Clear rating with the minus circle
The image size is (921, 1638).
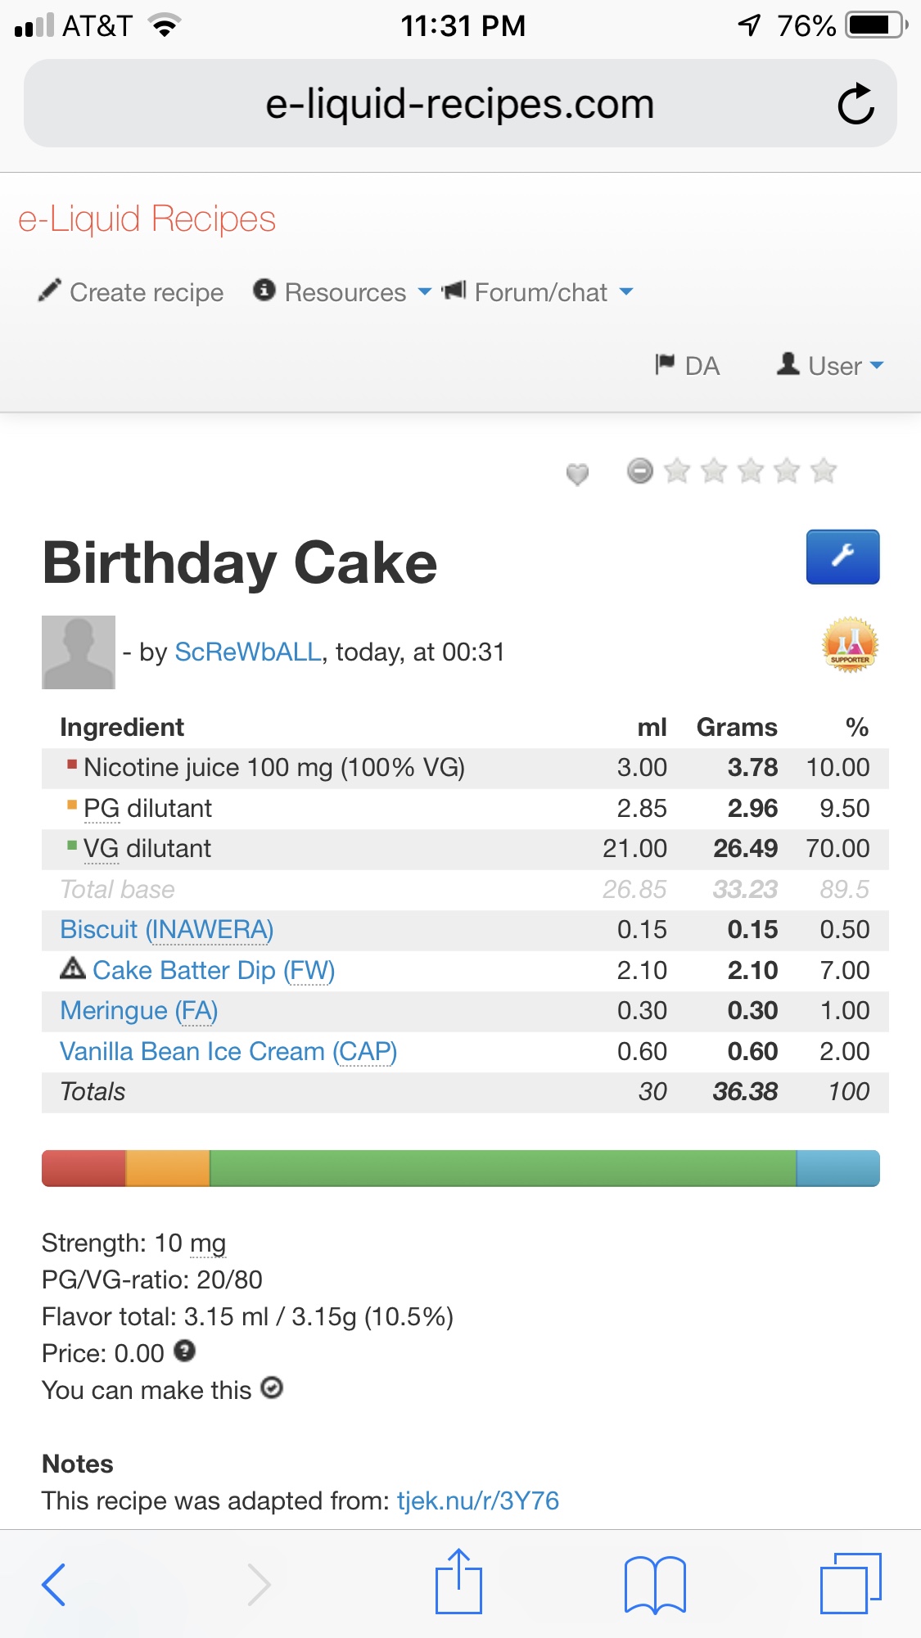tap(640, 471)
